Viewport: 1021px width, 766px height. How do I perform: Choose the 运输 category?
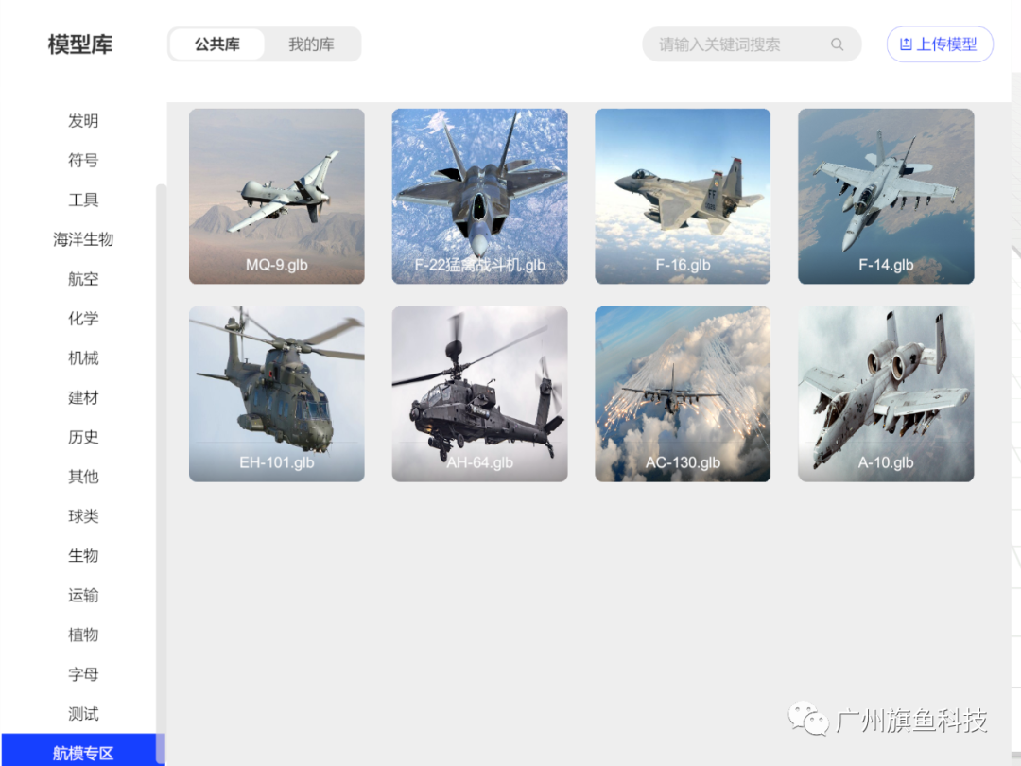tap(83, 595)
